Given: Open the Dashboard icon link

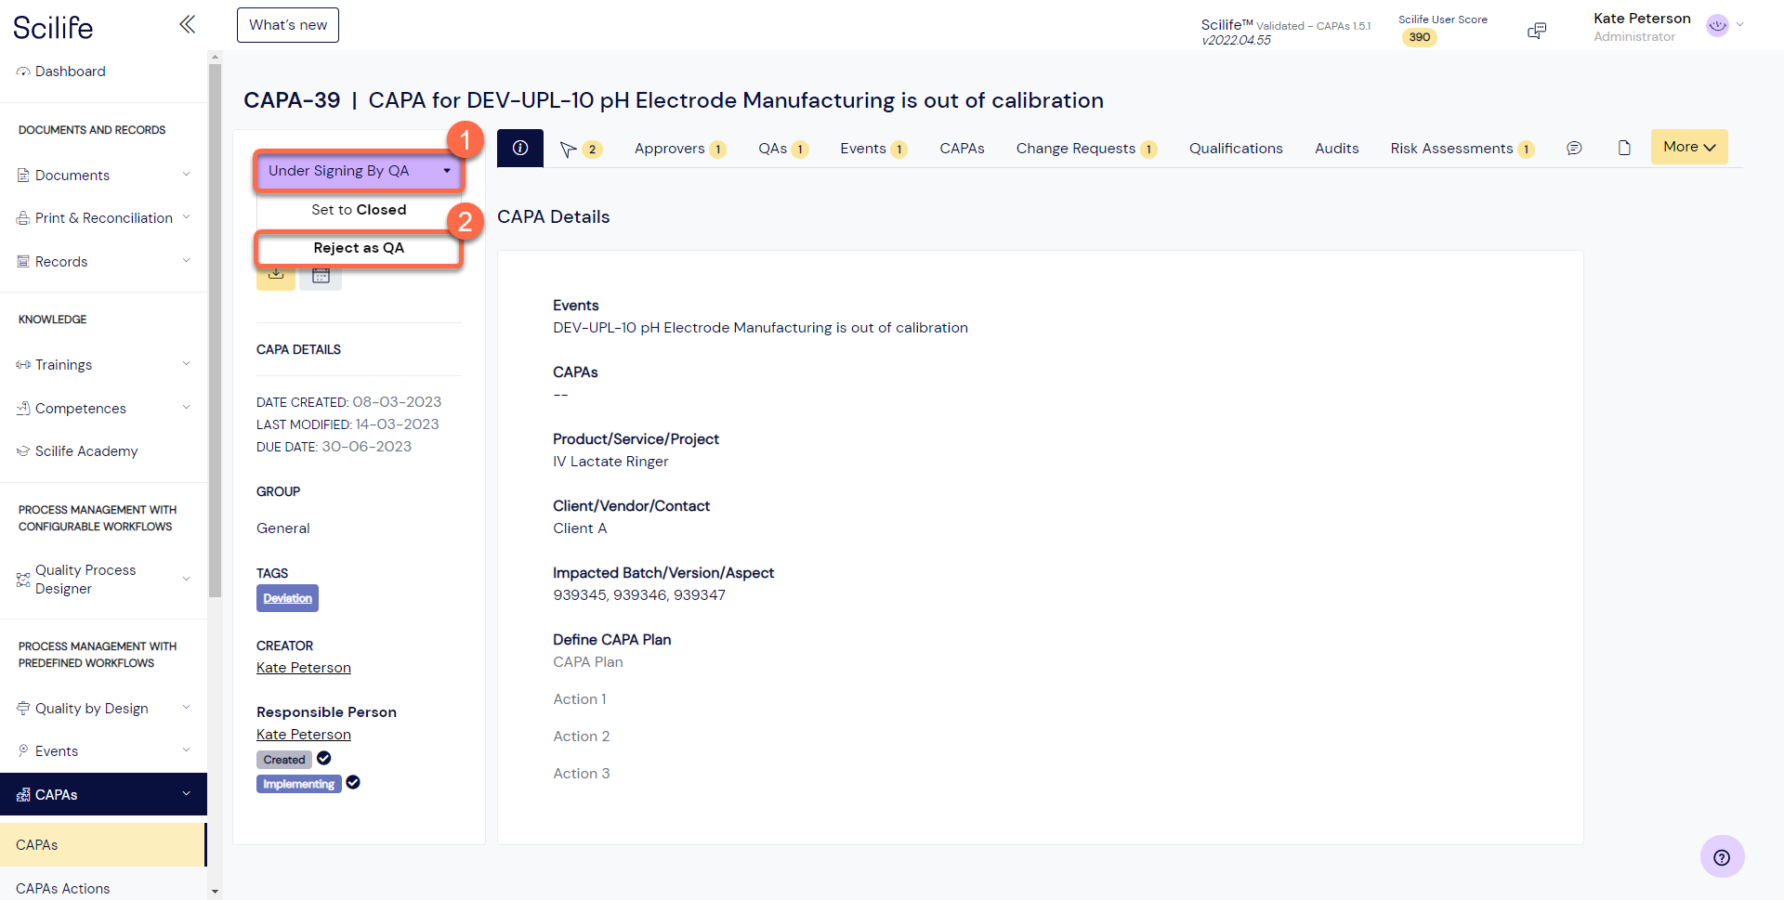Looking at the screenshot, I should coord(23,72).
